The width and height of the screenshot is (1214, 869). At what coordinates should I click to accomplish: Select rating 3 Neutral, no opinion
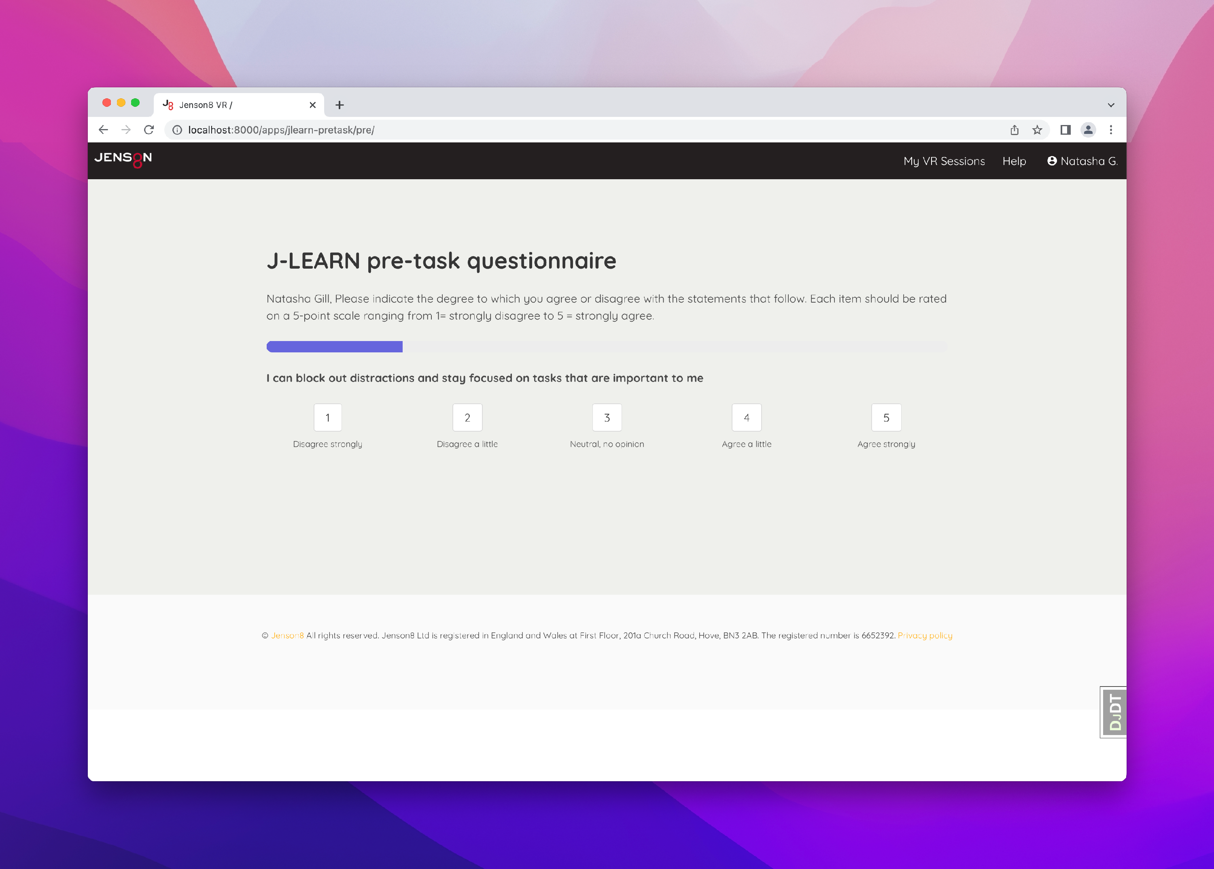pos(607,418)
